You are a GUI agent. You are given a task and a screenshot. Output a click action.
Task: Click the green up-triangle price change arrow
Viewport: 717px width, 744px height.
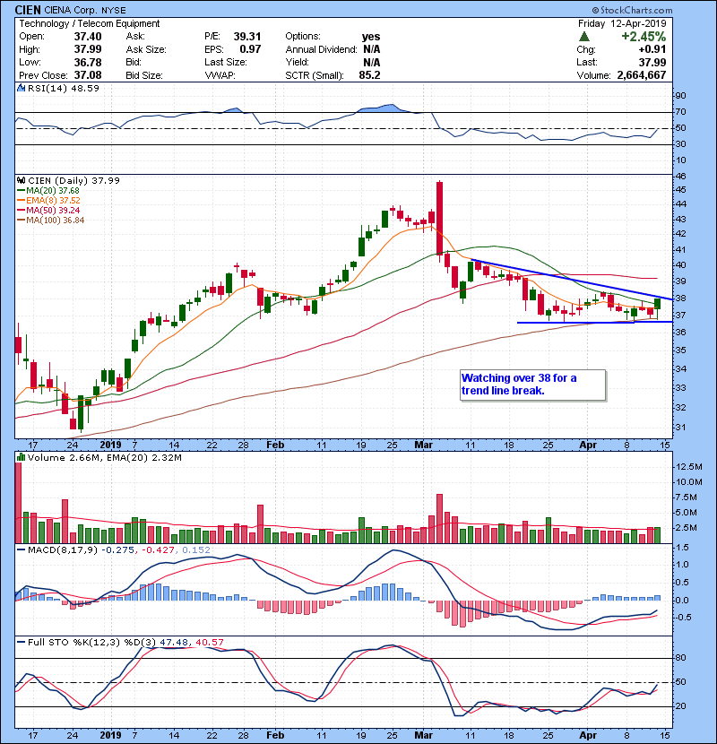(584, 36)
